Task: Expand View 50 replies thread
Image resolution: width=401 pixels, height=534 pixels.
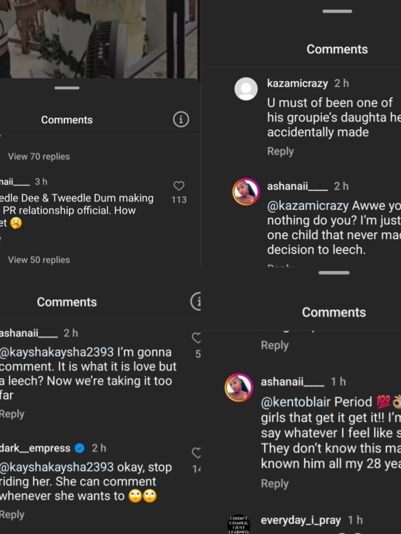Action: click(x=39, y=260)
